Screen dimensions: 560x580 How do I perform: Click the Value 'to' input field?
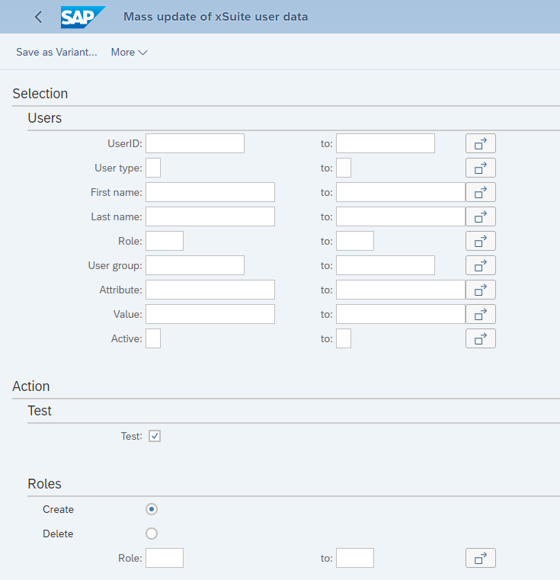click(400, 314)
